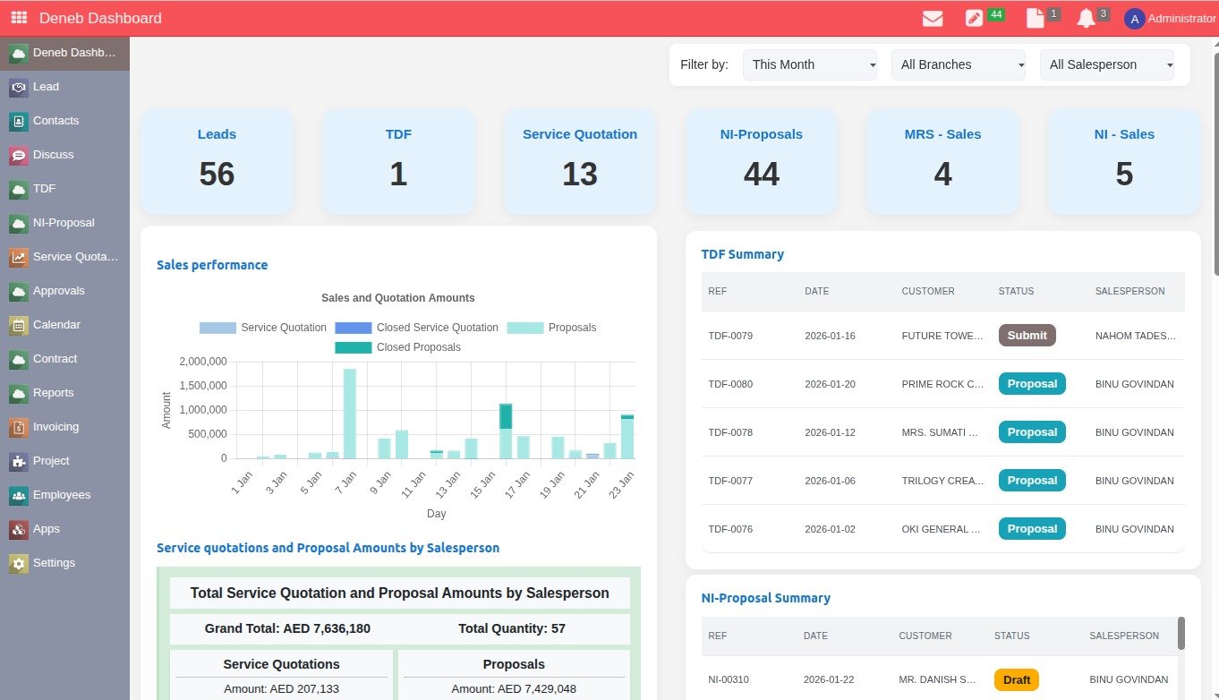
Task: Open the apps grid menu icon
Action: tap(19, 18)
